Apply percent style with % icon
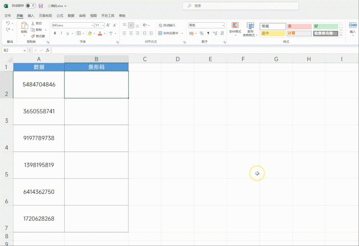This screenshot has width=359, height=246. [x=202, y=33]
